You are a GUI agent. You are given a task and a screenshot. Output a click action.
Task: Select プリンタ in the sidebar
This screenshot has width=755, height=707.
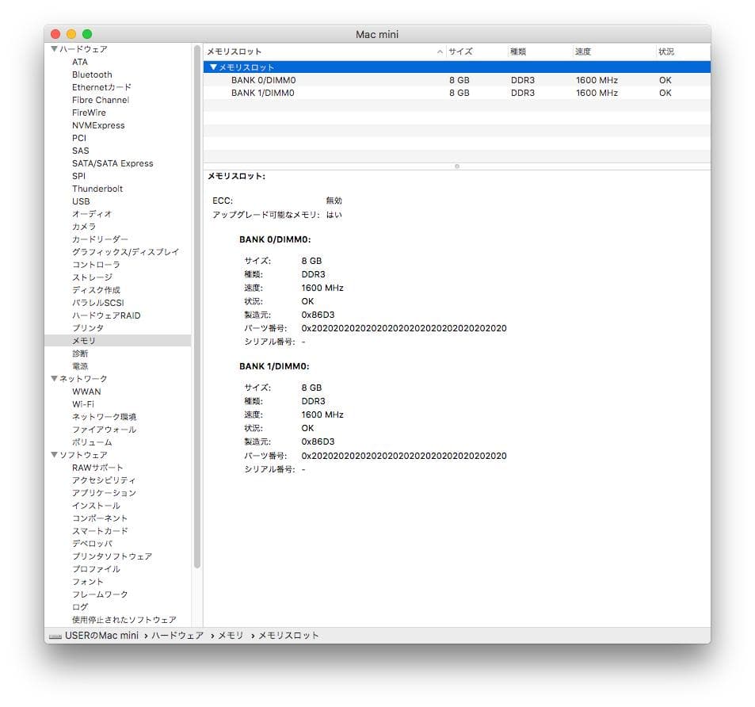pyautogui.click(x=88, y=328)
